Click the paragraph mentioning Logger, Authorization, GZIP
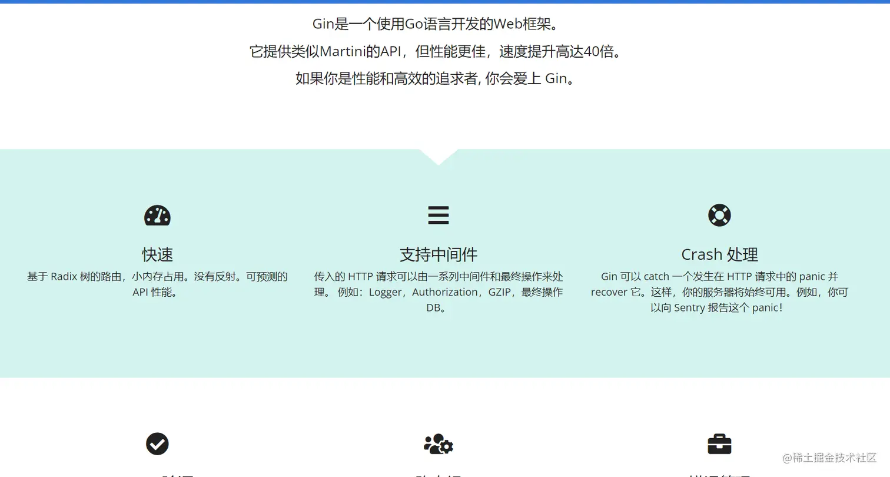Screen dimensions: 890x477 439,291
